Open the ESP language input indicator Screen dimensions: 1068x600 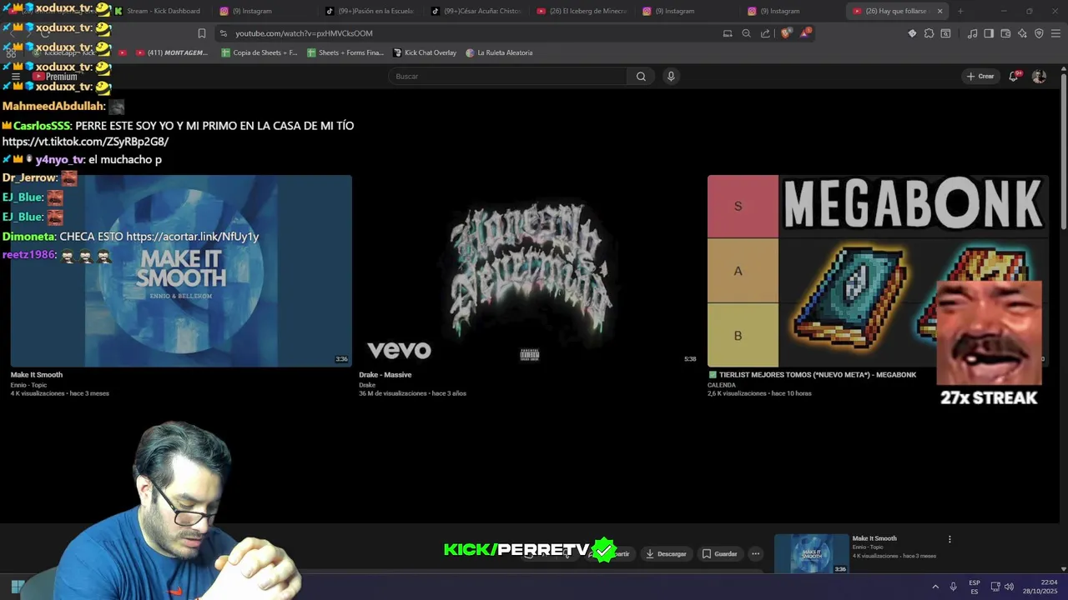(975, 587)
